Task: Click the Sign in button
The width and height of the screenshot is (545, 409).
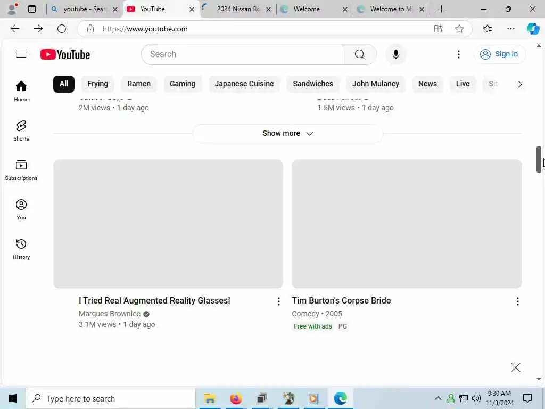Action: point(499,54)
